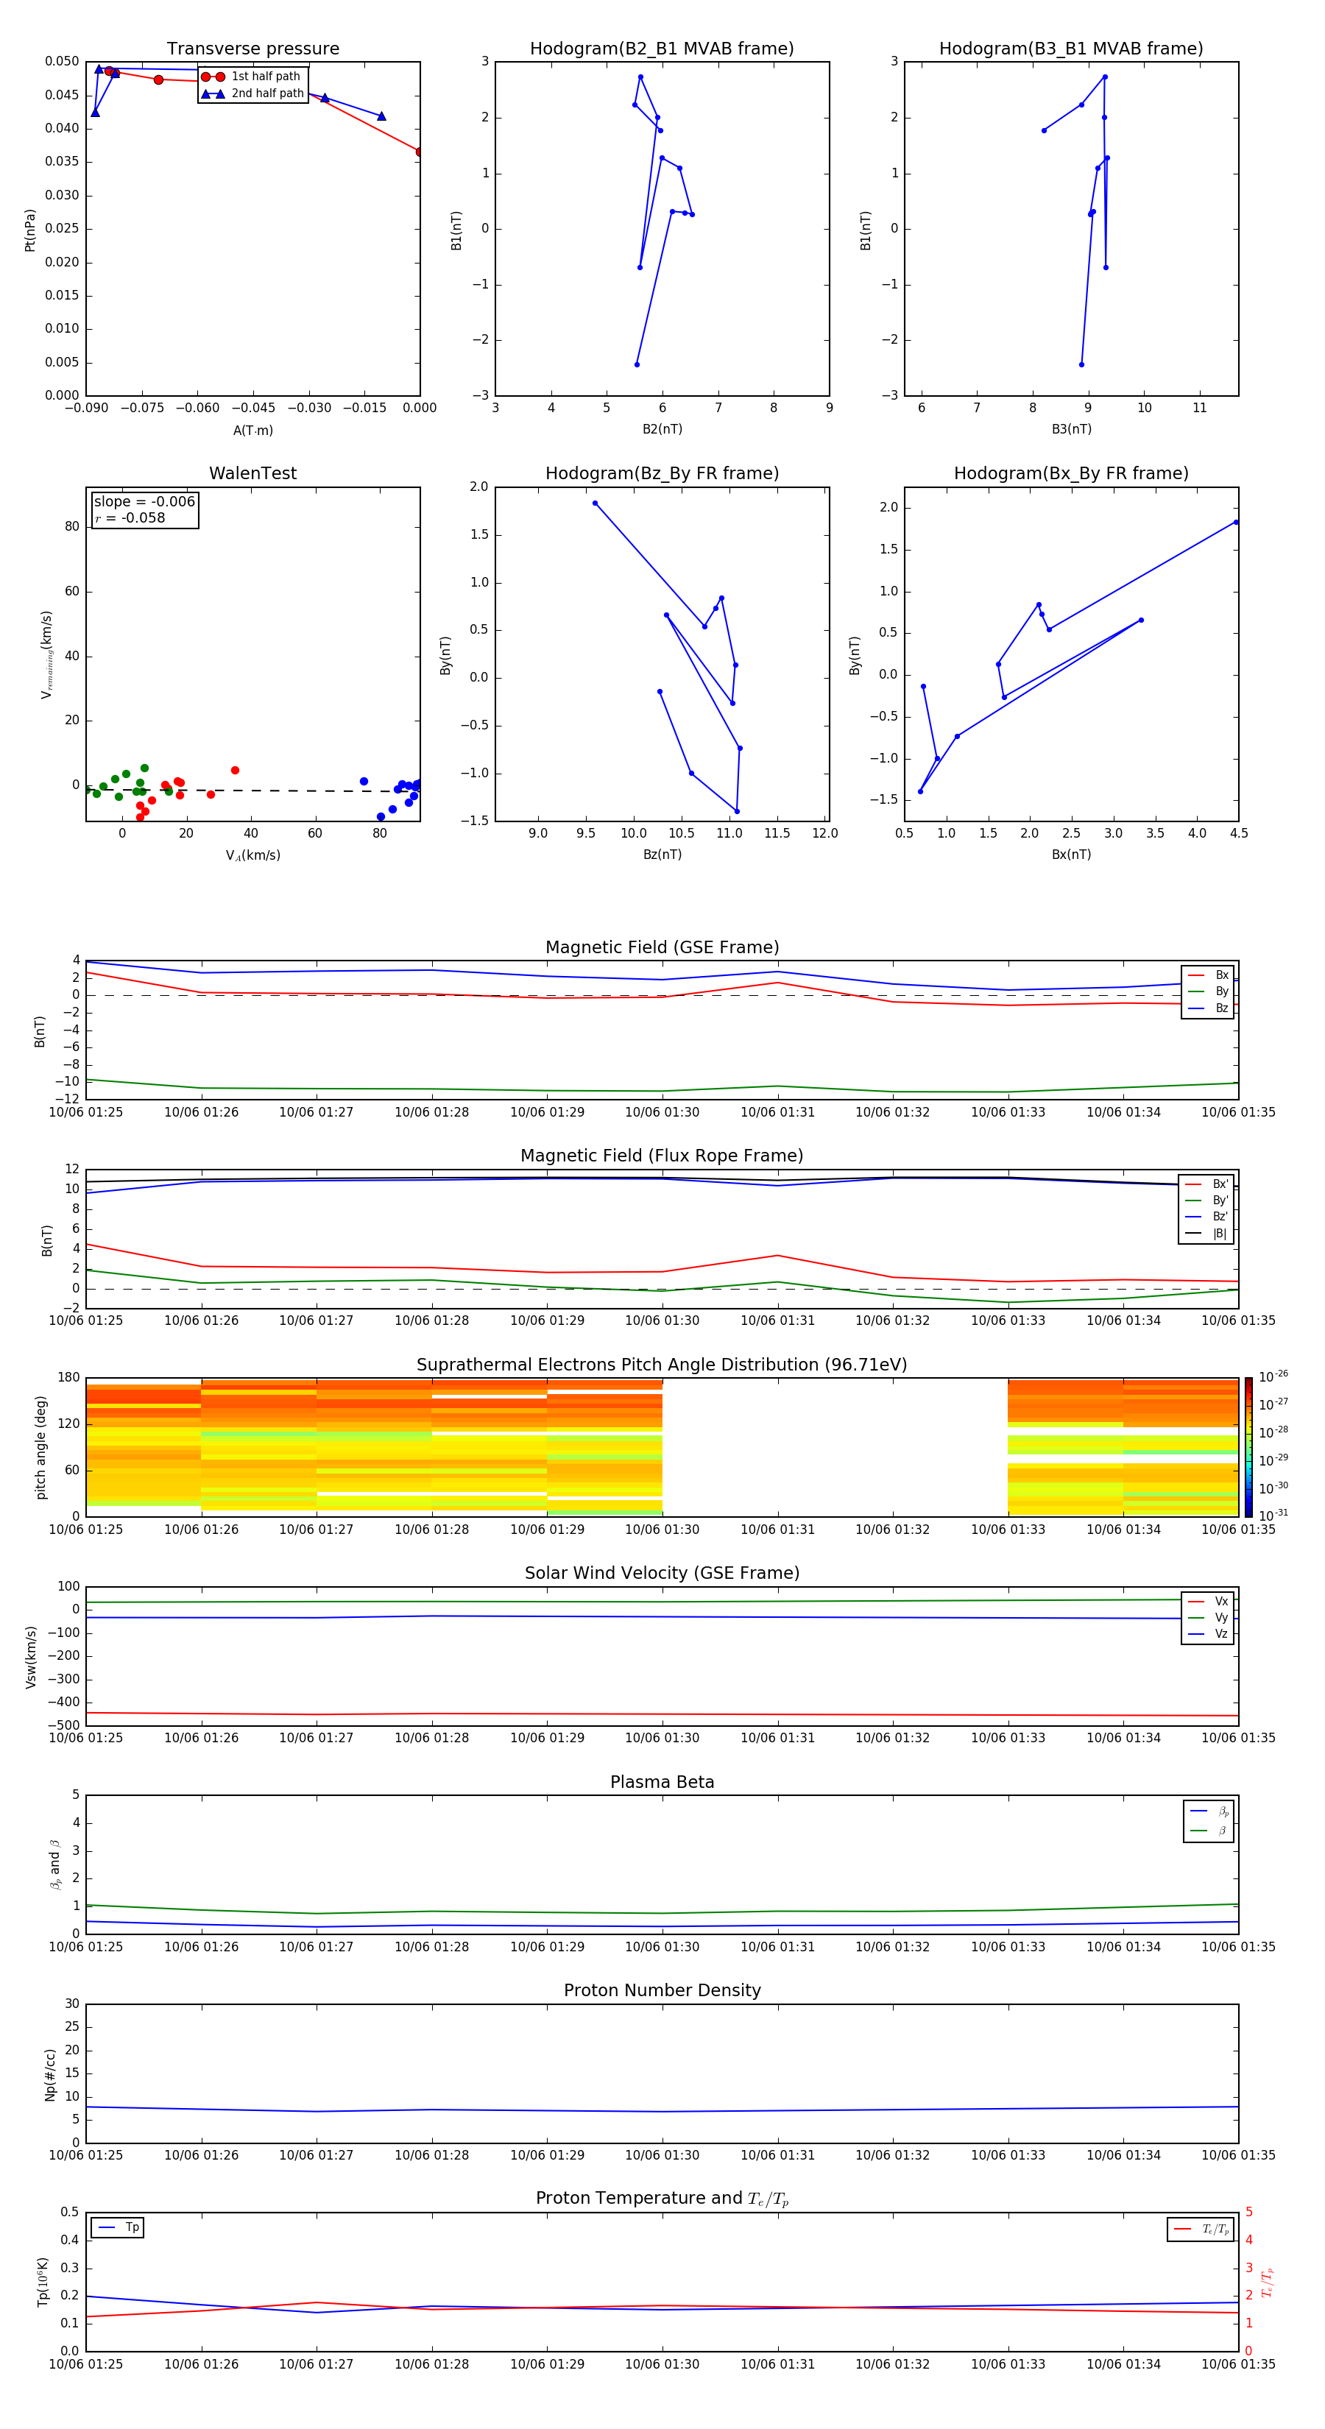Click the 'Proton Temperature and Te/Tp' title
This screenshot has width=1325, height=2429.
click(x=662, y=2199)
